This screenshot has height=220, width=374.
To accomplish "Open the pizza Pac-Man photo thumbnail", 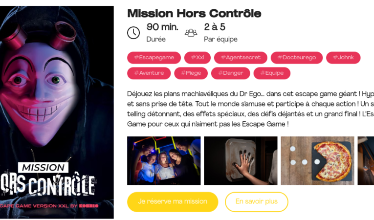I will (x=317, y=160).
